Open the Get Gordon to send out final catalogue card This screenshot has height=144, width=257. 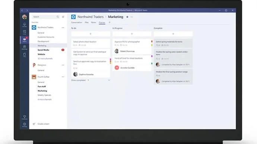[x=91, y=53]
